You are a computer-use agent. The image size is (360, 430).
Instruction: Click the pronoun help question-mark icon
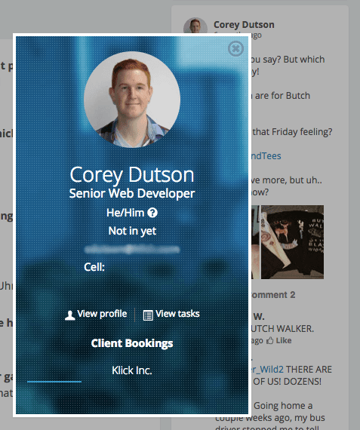152,213
